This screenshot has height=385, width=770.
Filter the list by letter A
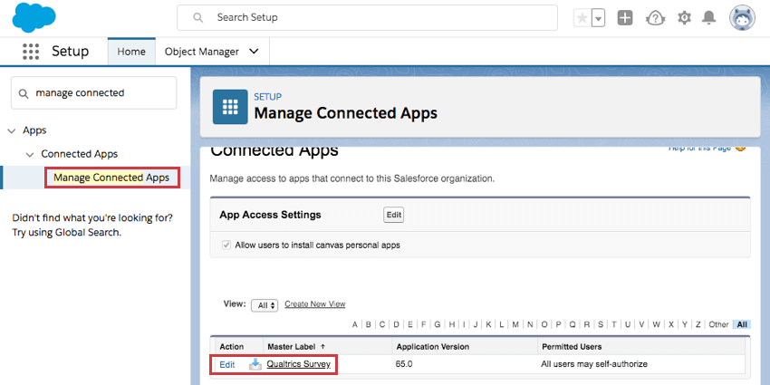click(x=354, y=324)
